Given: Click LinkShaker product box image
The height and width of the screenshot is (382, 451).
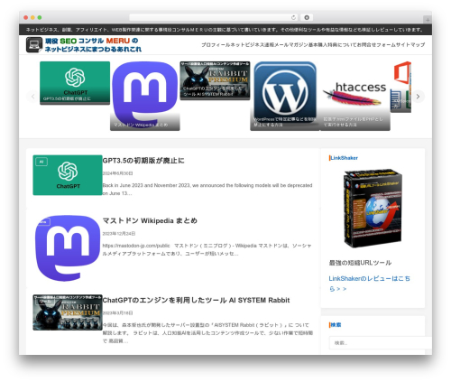Looking at the screenshot, I should point(373,209).
